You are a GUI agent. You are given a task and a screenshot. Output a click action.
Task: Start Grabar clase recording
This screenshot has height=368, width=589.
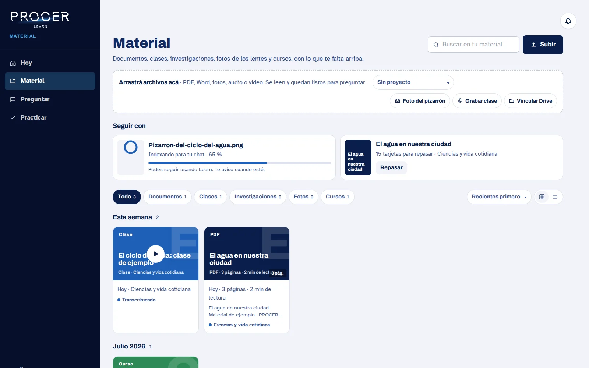(x=477, y=101)
